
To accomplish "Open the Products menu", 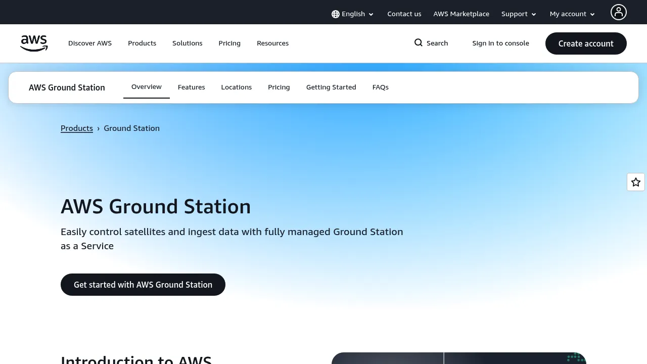I will pos(142,43).
